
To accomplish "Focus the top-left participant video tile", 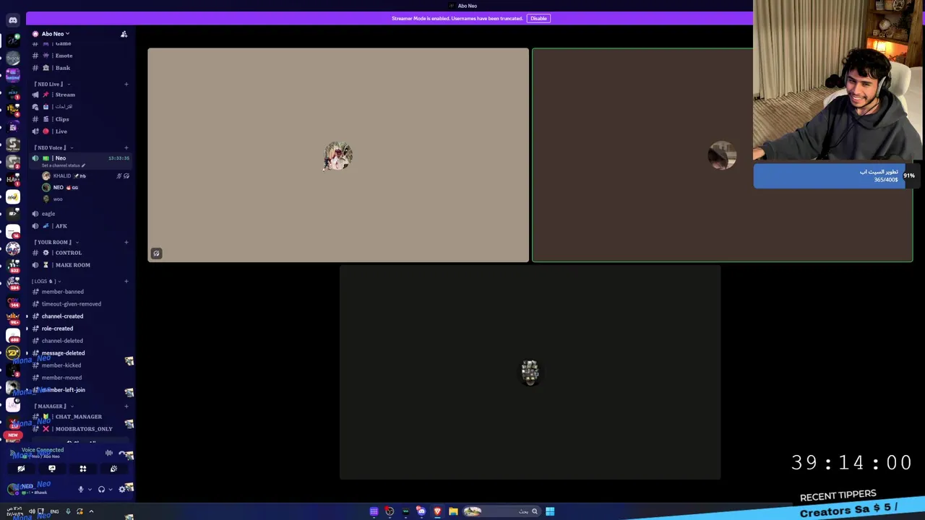I will 338,155.
